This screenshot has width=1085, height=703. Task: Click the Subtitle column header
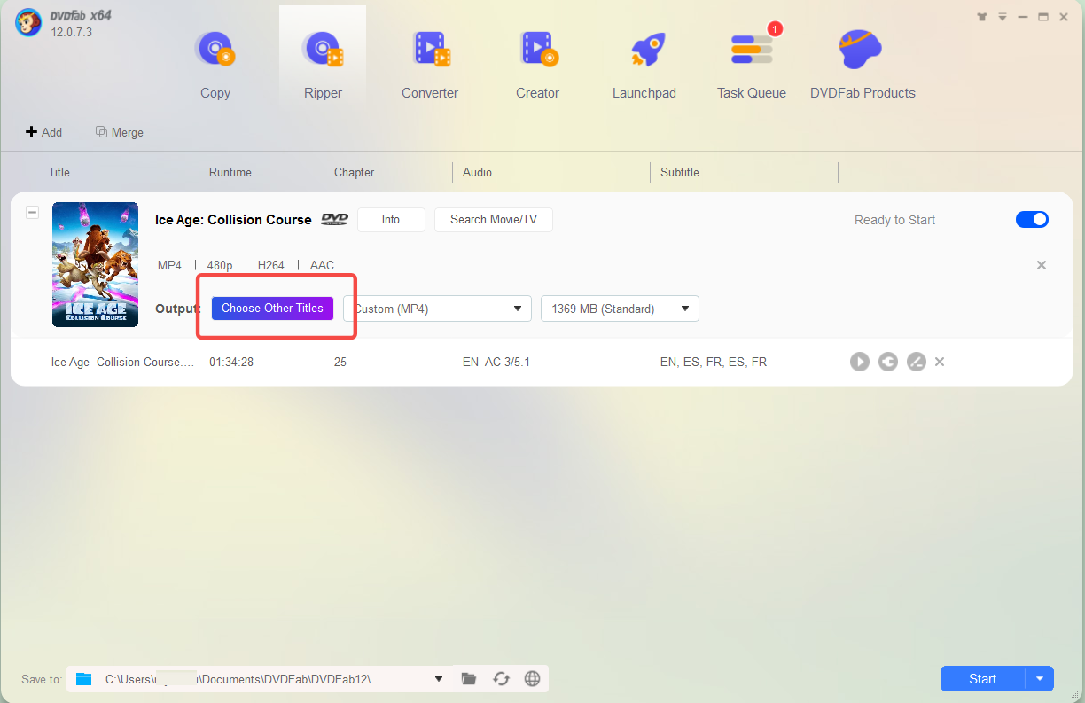[x=680, y=172]
